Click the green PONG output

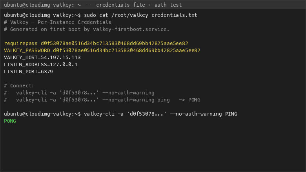[x=10, y=121]
